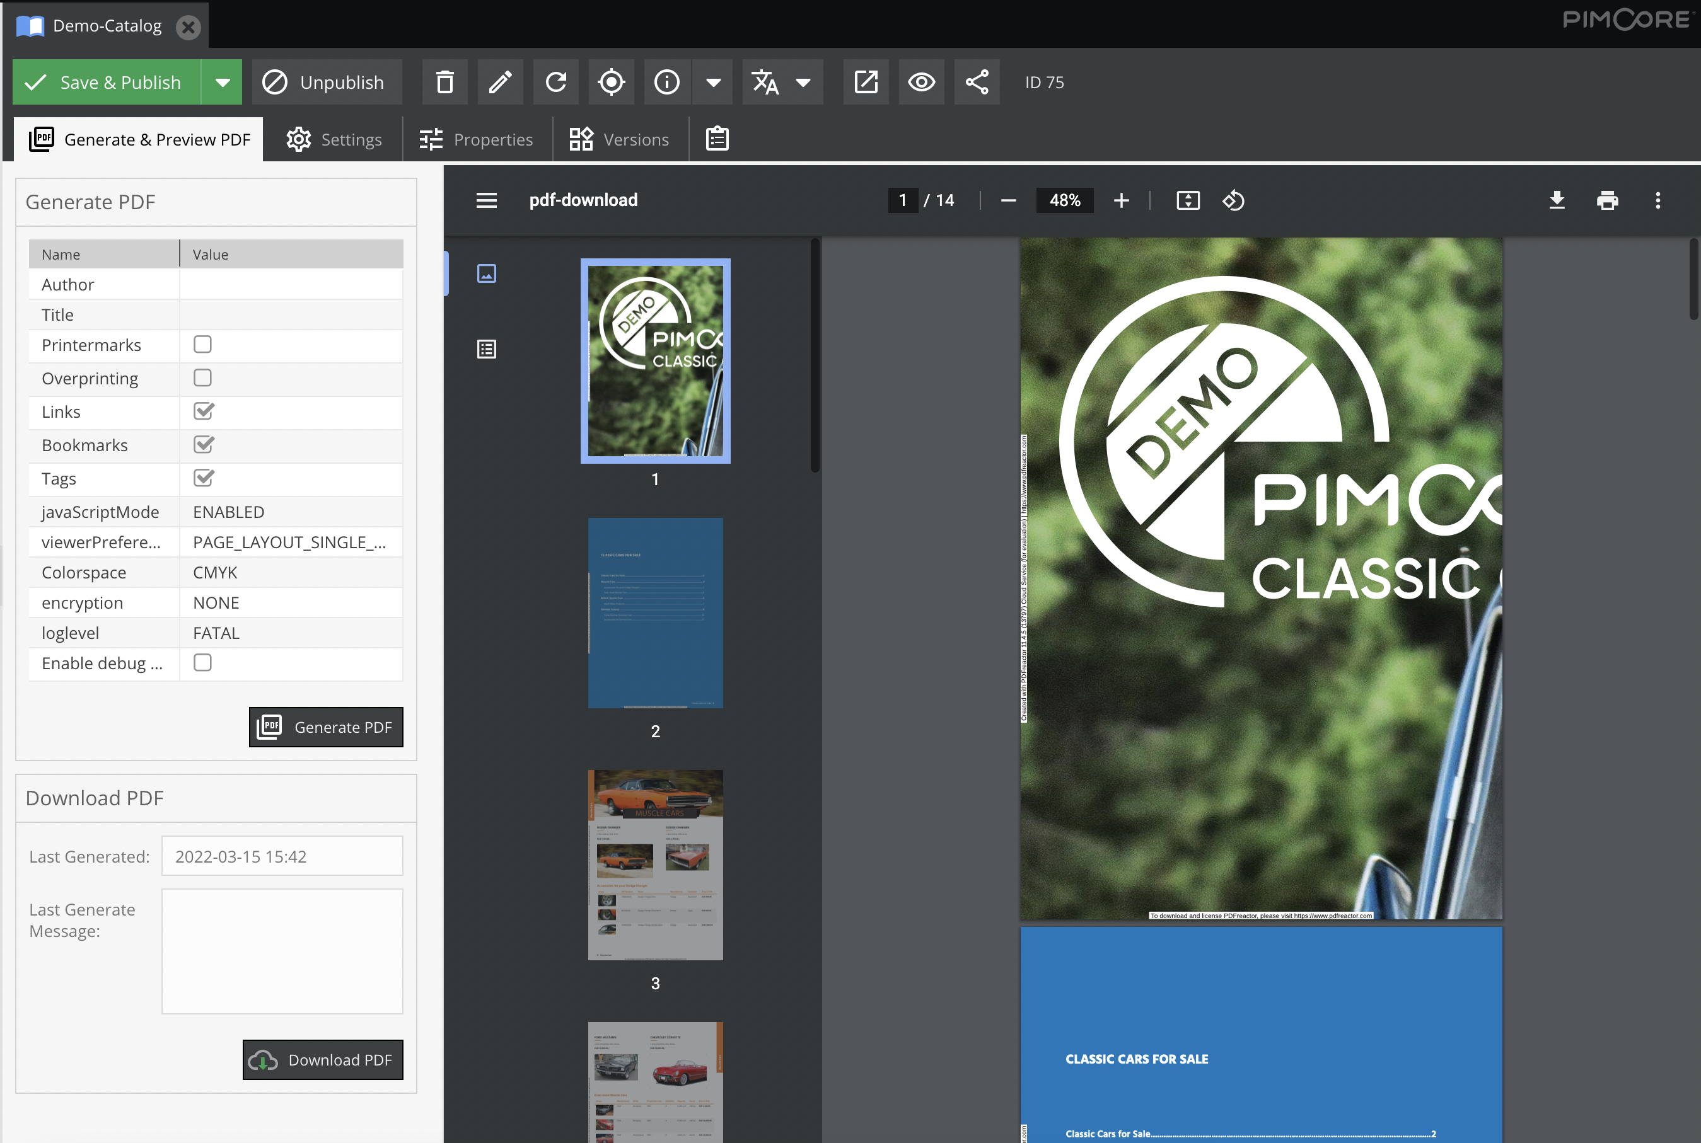This screenshot has width=1701, height=1143.
Task: Click the share icon in toolbar
Action: pyautogui.click(x=977, y=83)
